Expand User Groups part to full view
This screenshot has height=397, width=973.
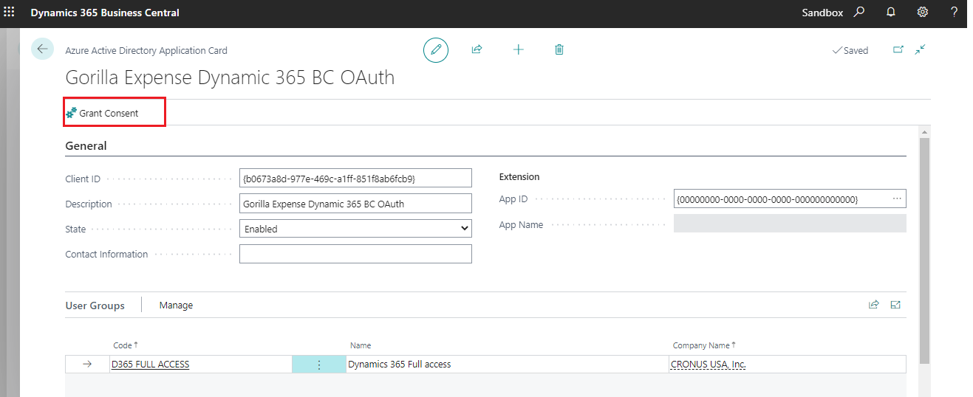coord(895,304)
